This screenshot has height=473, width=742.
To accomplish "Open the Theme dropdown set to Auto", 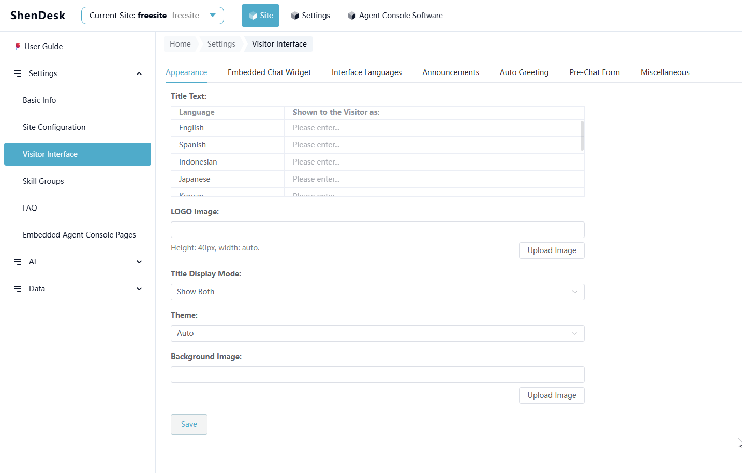I will click(377, 333).
